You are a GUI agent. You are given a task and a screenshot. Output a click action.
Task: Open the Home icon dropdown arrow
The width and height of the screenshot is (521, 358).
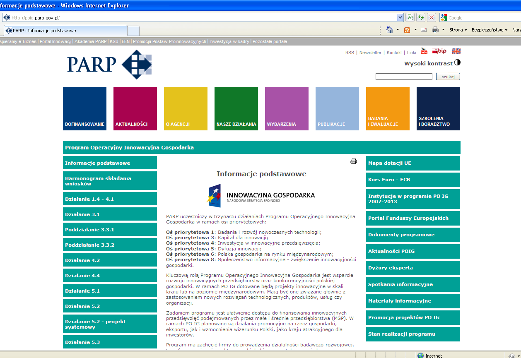click(x=398, y=30)
